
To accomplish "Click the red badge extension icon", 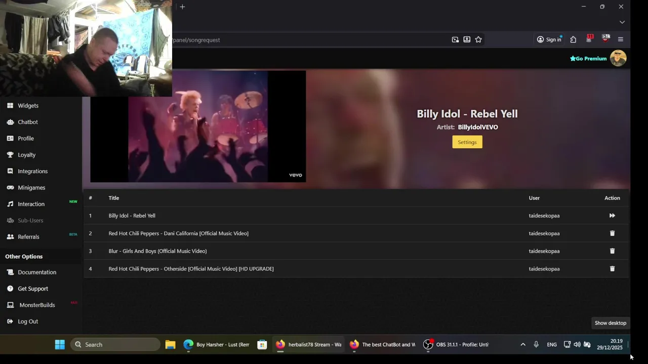I will [589, 39].
